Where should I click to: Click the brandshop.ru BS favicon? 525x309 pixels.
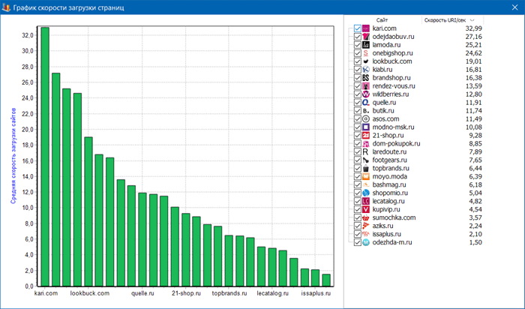click(x=366, y=78)
